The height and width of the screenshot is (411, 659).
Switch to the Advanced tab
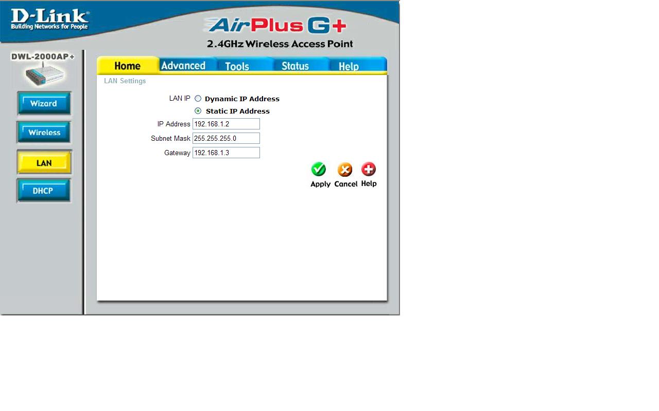pos(183,66)
